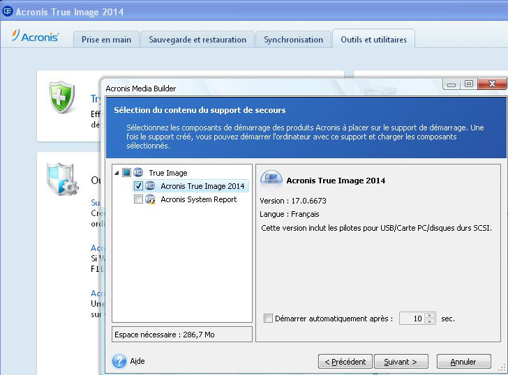This screenshot has width=508, height=375.
Task: Switch to Sauvegarde et restauration tab
Action: (x=197, y=40)
